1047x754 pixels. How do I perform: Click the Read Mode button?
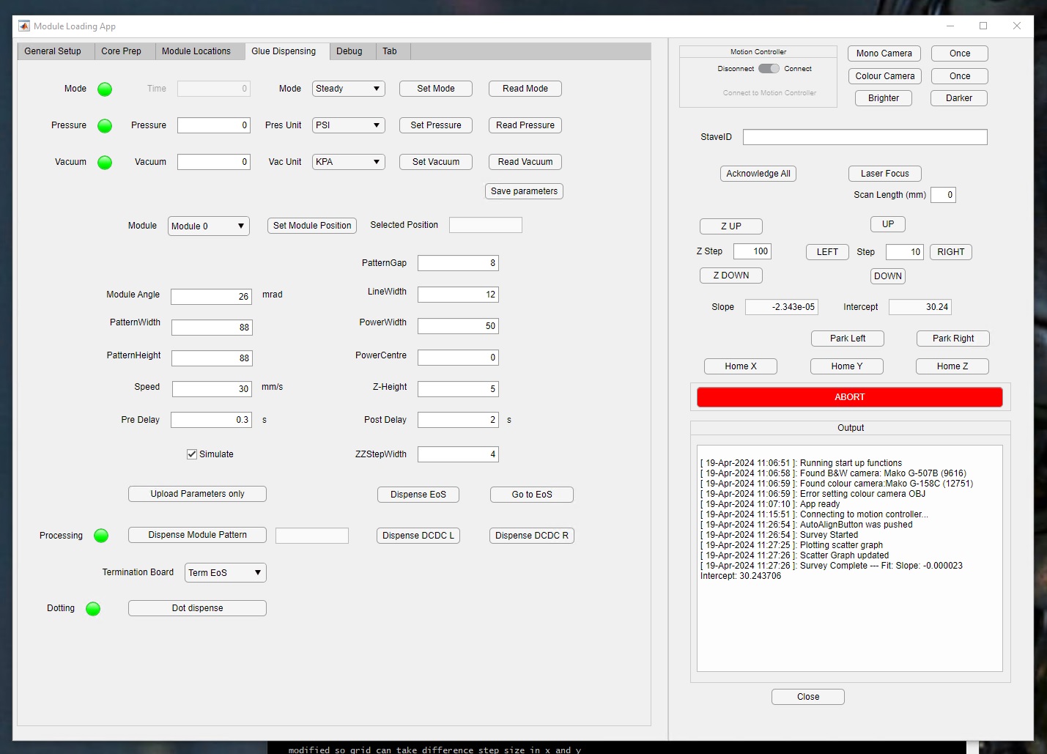[525, 89]
